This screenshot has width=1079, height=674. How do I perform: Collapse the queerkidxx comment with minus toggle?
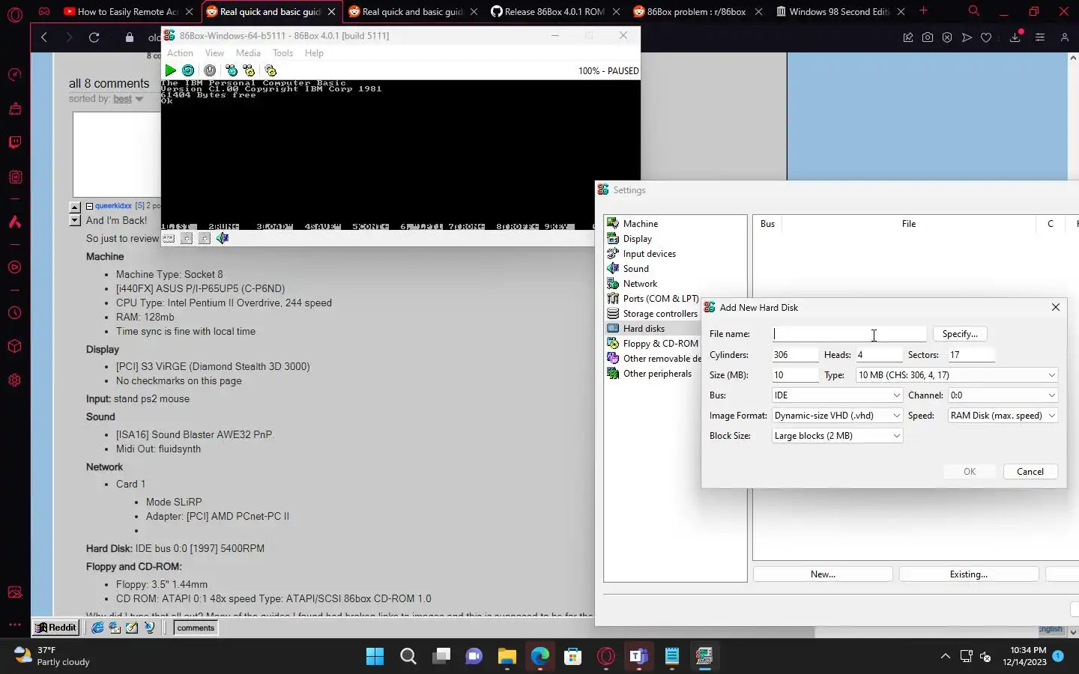click(x=89, y=206)
